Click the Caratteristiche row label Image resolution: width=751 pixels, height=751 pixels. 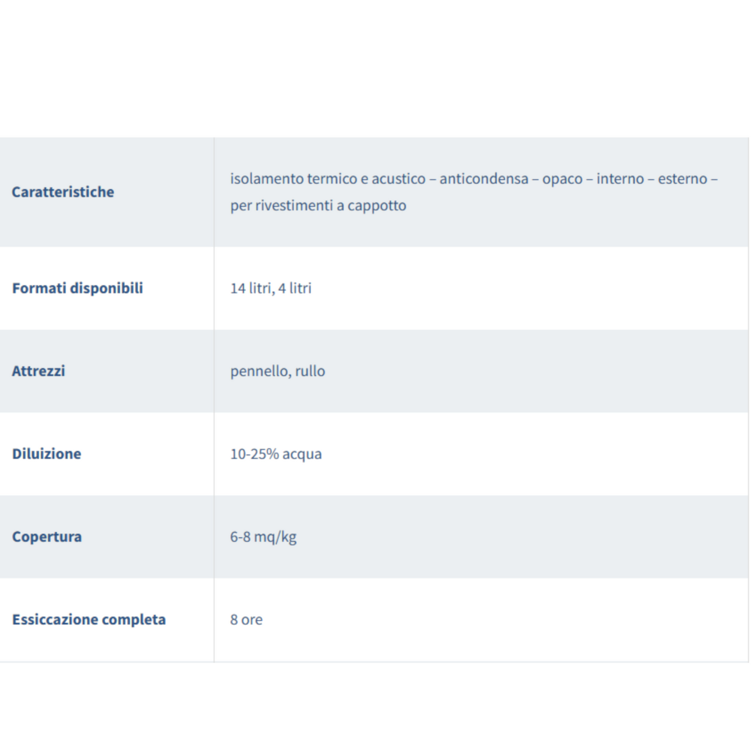[63, 192]
